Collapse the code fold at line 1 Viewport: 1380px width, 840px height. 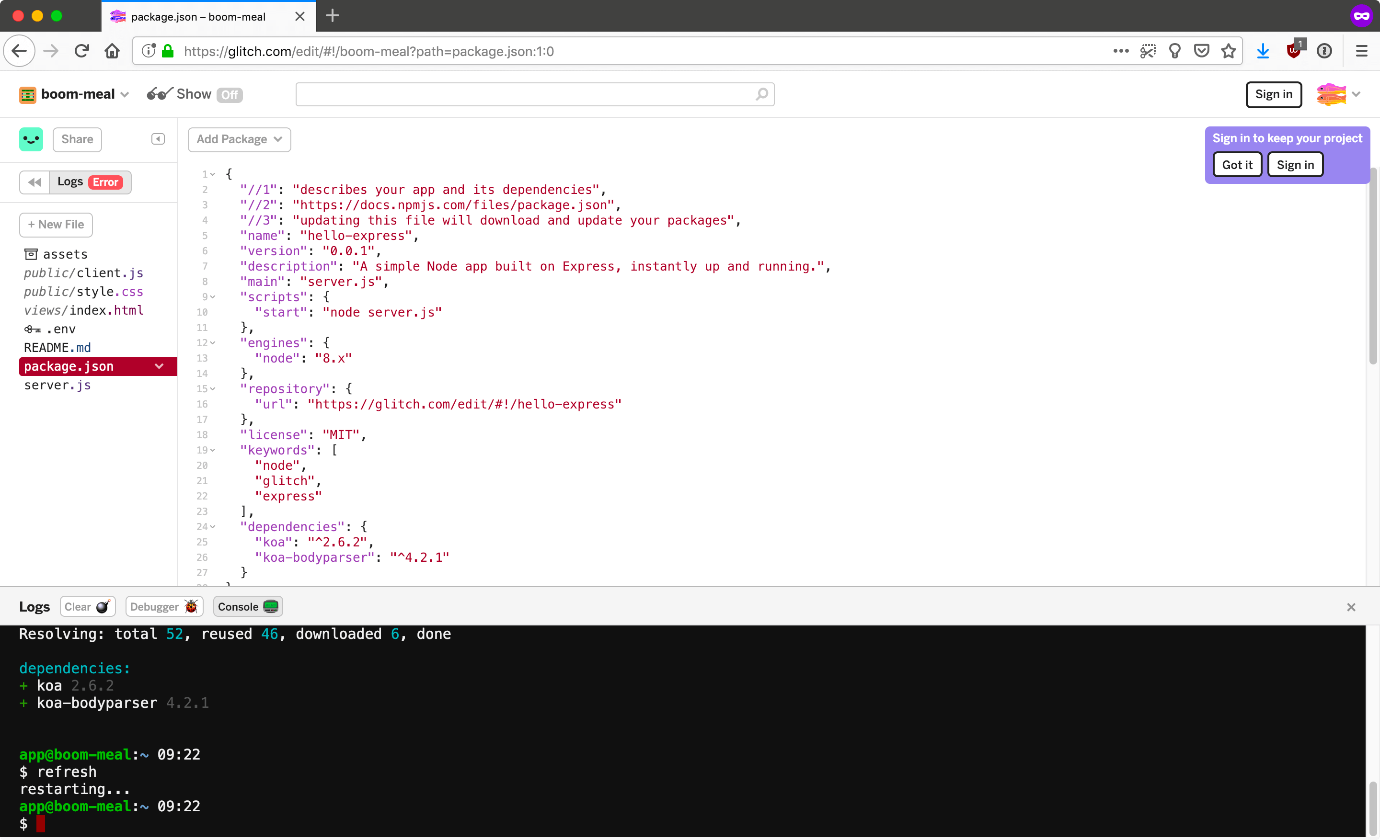(x=213, y=174)
